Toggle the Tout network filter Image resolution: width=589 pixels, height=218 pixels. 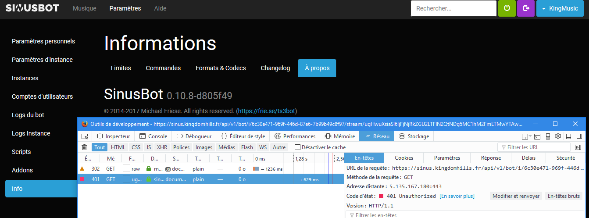100,147
